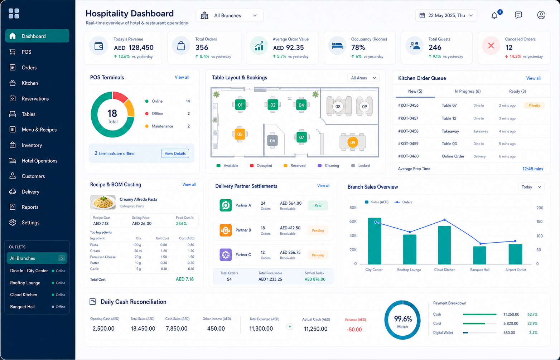Image resolution: width=560 pixels, height=360 pixels.
Task: Click View all in Delivery Partner Settlements
Action: click(x=323, y=186)
